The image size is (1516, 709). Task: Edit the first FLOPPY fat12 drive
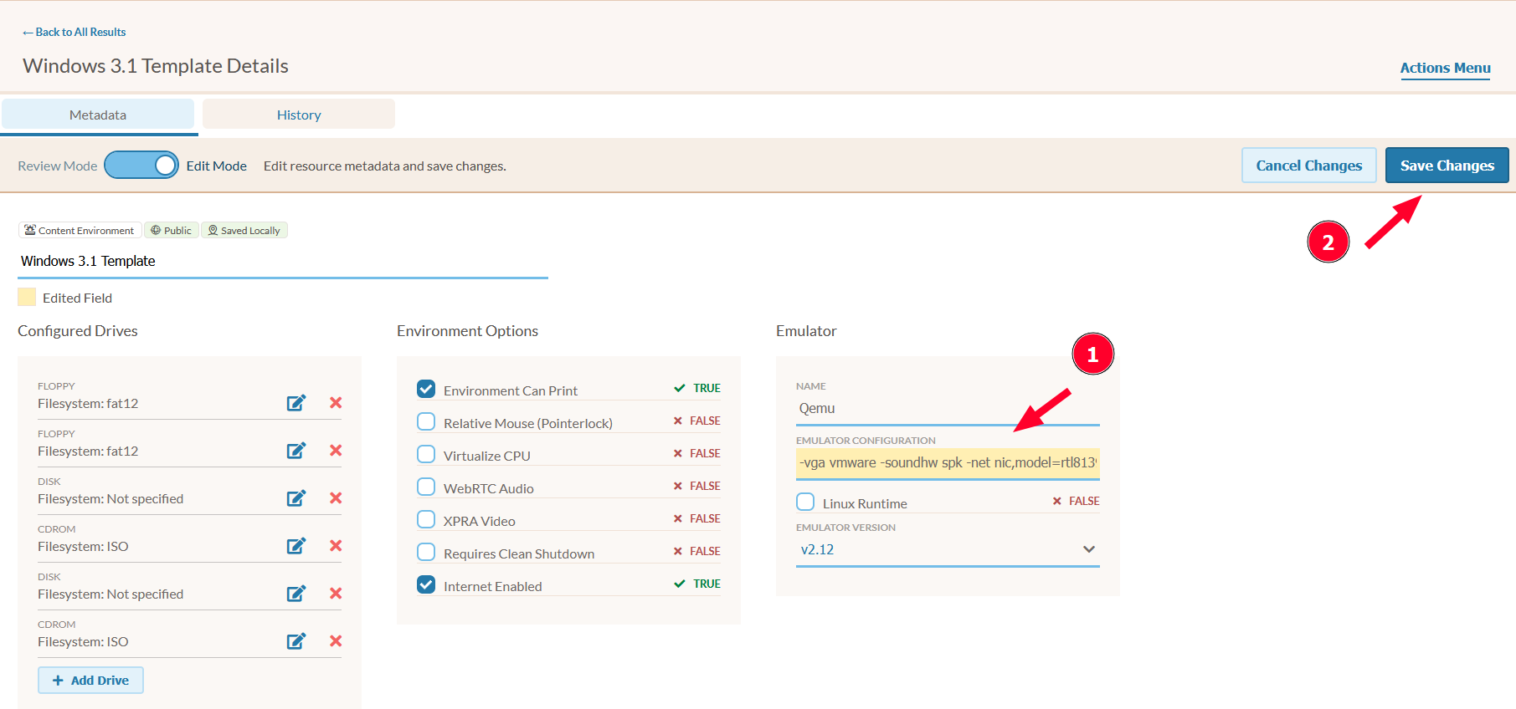coord(296,403)
